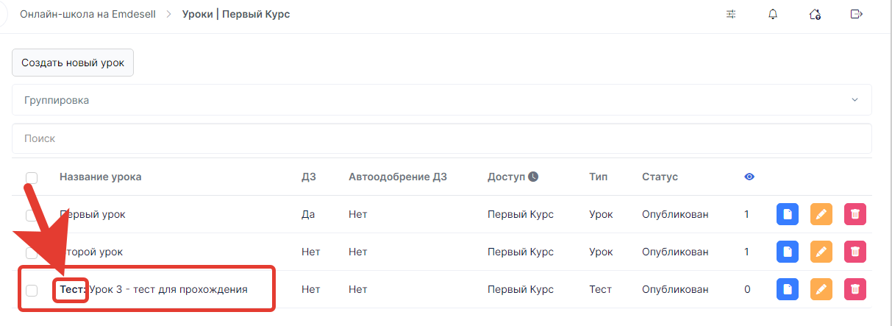Focus the Поиск search field
The height and width of the screenshot is (326, 892).
442,138
